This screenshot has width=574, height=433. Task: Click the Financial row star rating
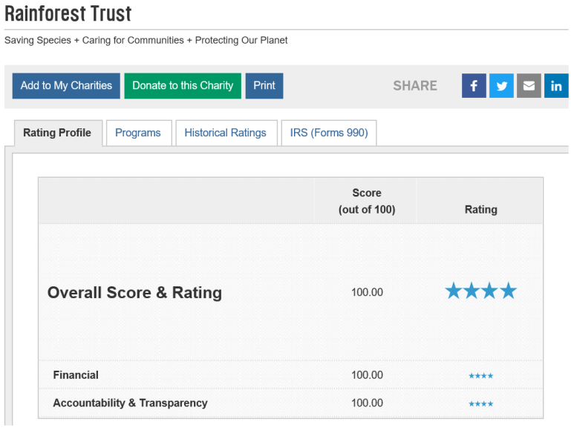coord(480,376)
